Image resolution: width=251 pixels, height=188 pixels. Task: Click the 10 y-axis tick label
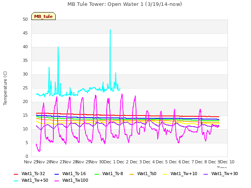pos(25,129)
